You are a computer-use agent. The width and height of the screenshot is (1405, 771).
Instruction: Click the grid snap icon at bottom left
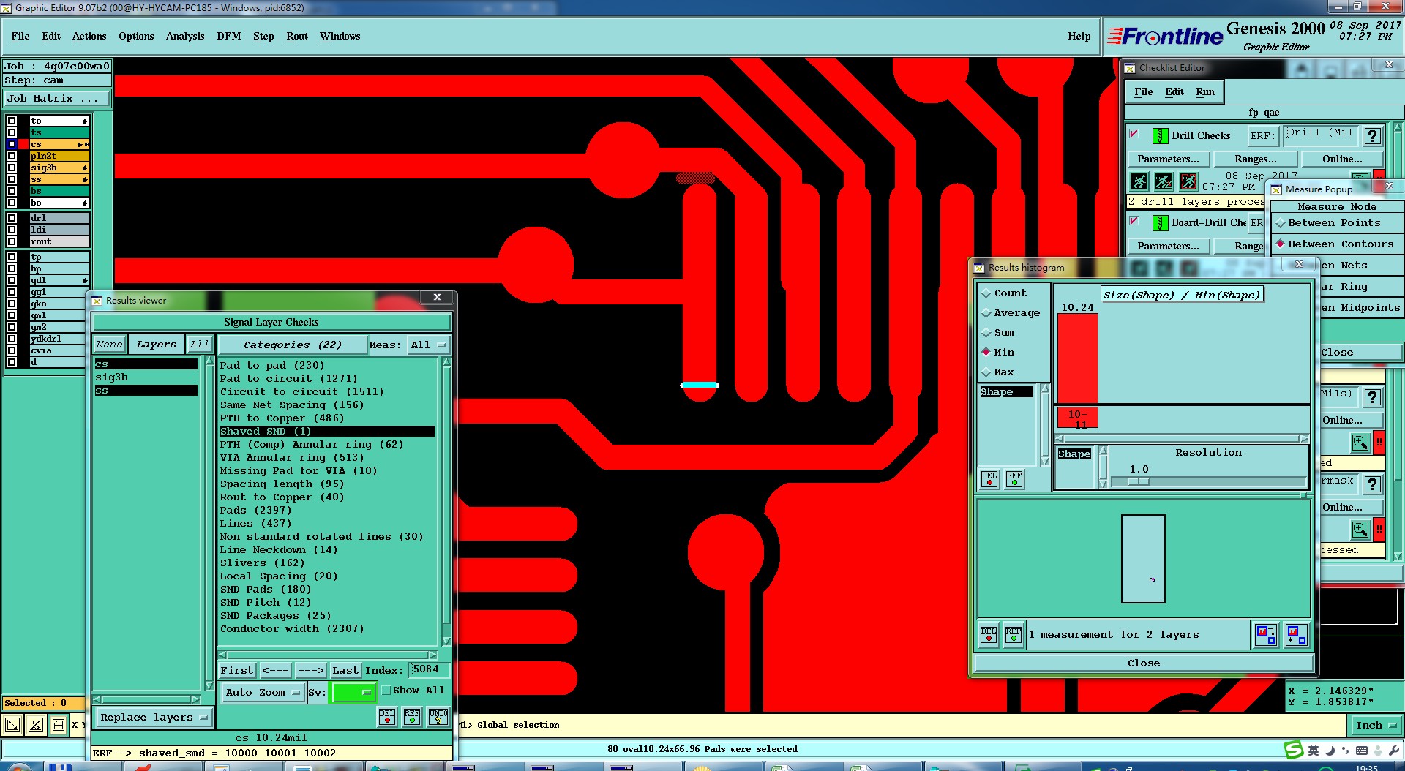point(59,725)
